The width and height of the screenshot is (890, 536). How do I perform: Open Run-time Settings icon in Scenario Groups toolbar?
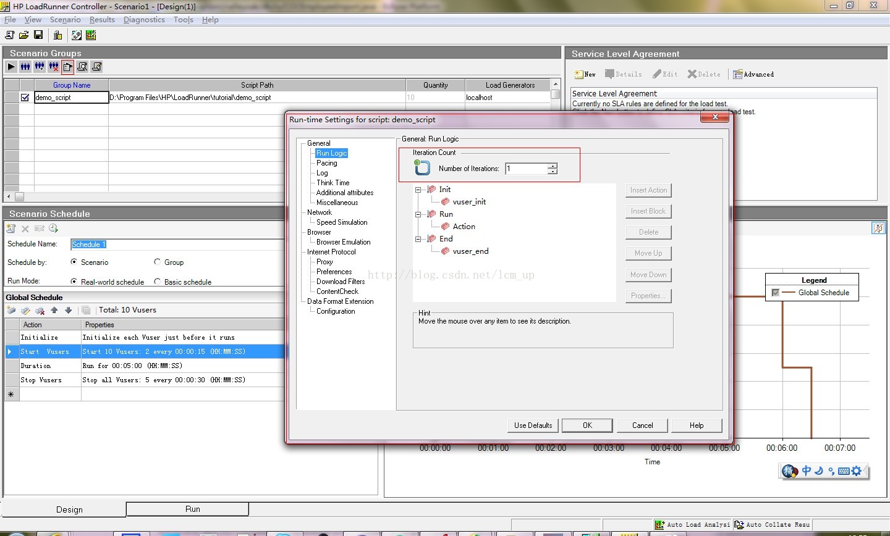point(67,67)
